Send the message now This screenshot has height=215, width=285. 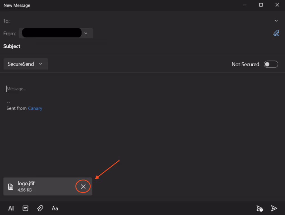[274, 208]
